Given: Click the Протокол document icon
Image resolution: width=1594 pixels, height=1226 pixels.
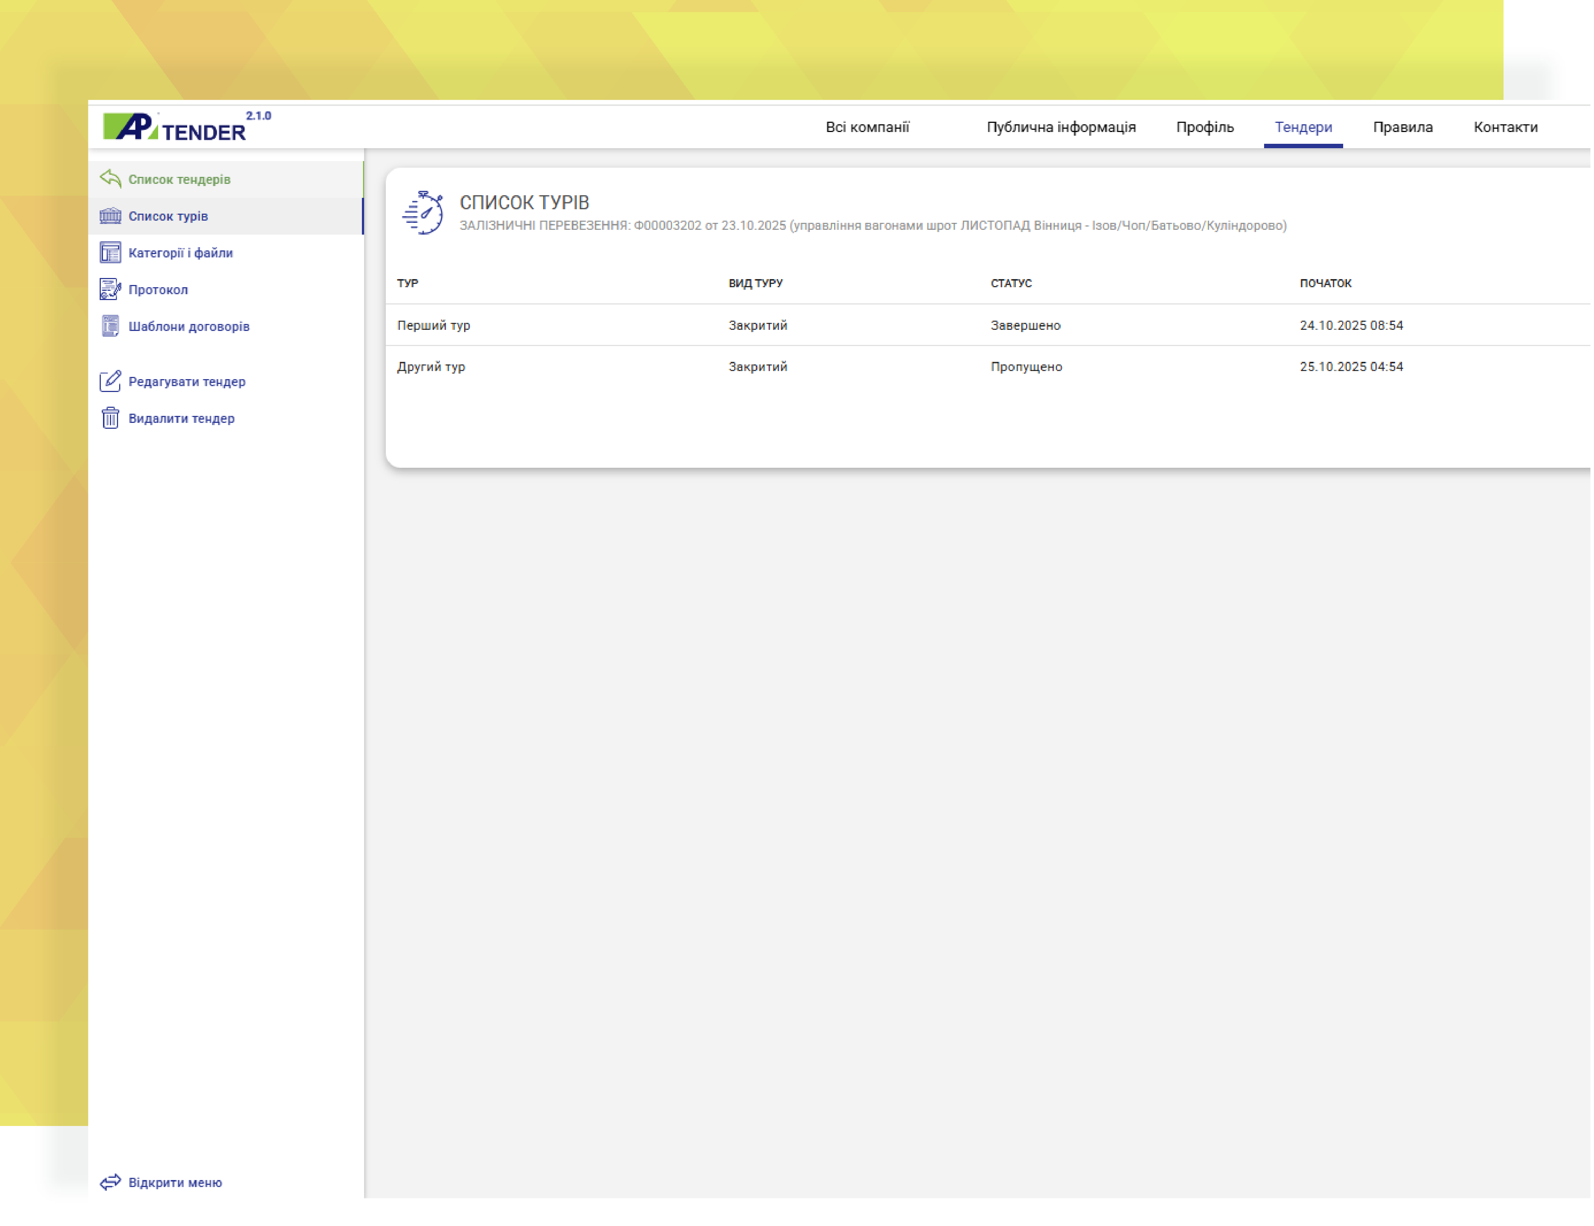Looking at the screenshot, I should pos(110,290).
